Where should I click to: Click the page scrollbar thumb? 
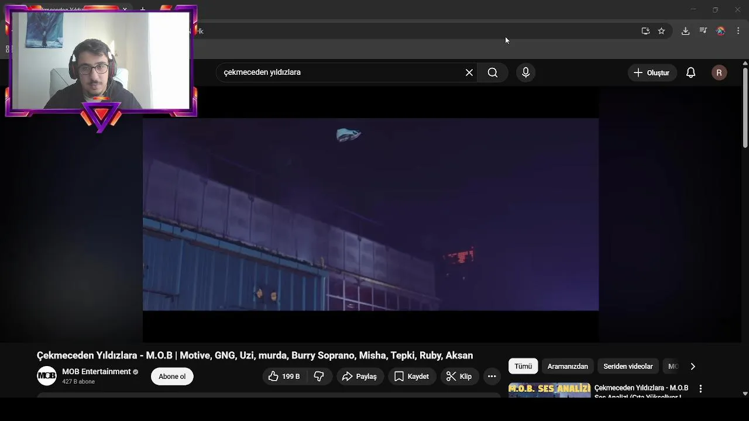pyautogui.click(x=745, y=107)
